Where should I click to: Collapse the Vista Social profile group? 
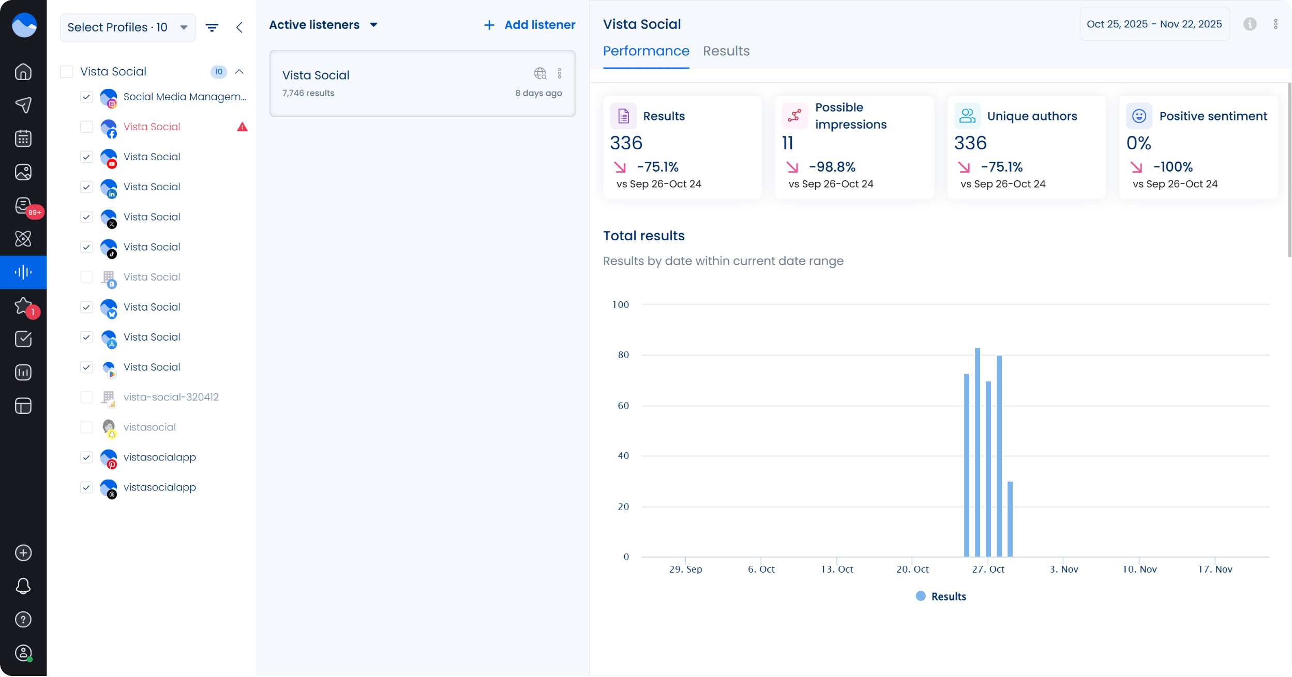pos(239,72)
